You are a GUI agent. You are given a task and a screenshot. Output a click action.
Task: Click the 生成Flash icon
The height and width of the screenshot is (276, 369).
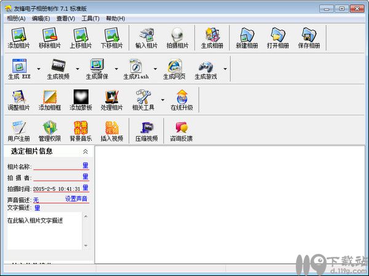pos(136,66)
